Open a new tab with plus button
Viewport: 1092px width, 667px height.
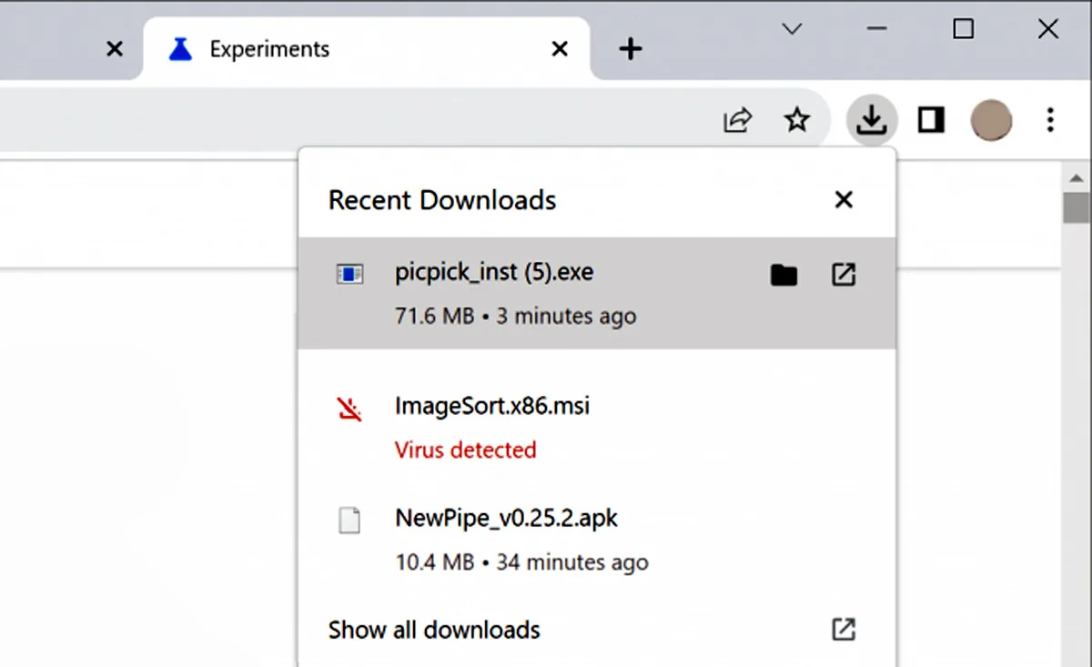(x=630, y=49)
